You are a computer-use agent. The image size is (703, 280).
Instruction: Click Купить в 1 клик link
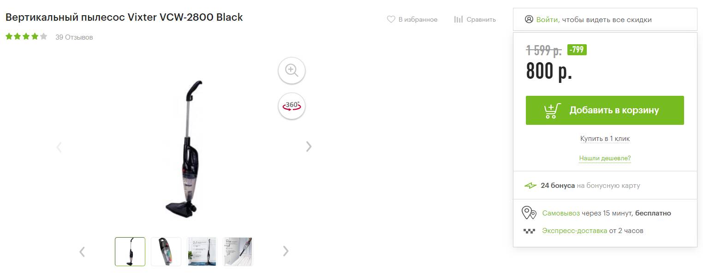[605, 139]
